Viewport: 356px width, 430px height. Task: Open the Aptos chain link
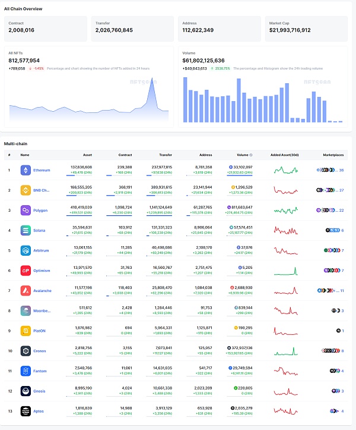(x=39, y=411)
